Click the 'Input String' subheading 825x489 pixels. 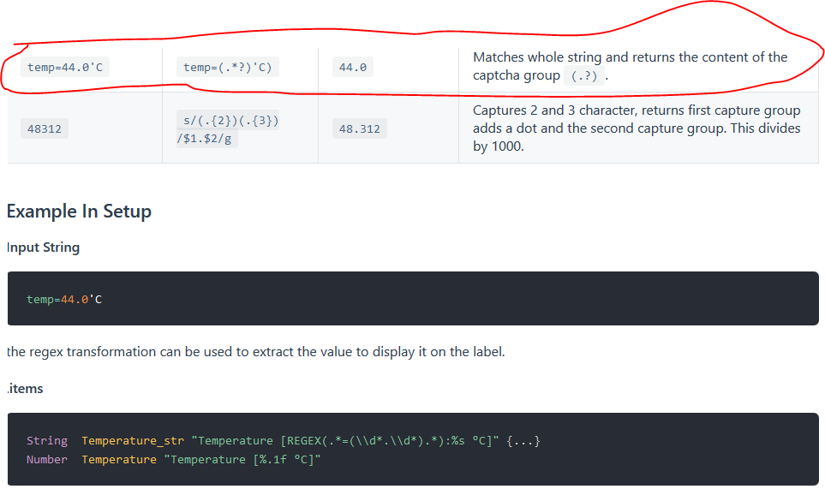(43, 247)
